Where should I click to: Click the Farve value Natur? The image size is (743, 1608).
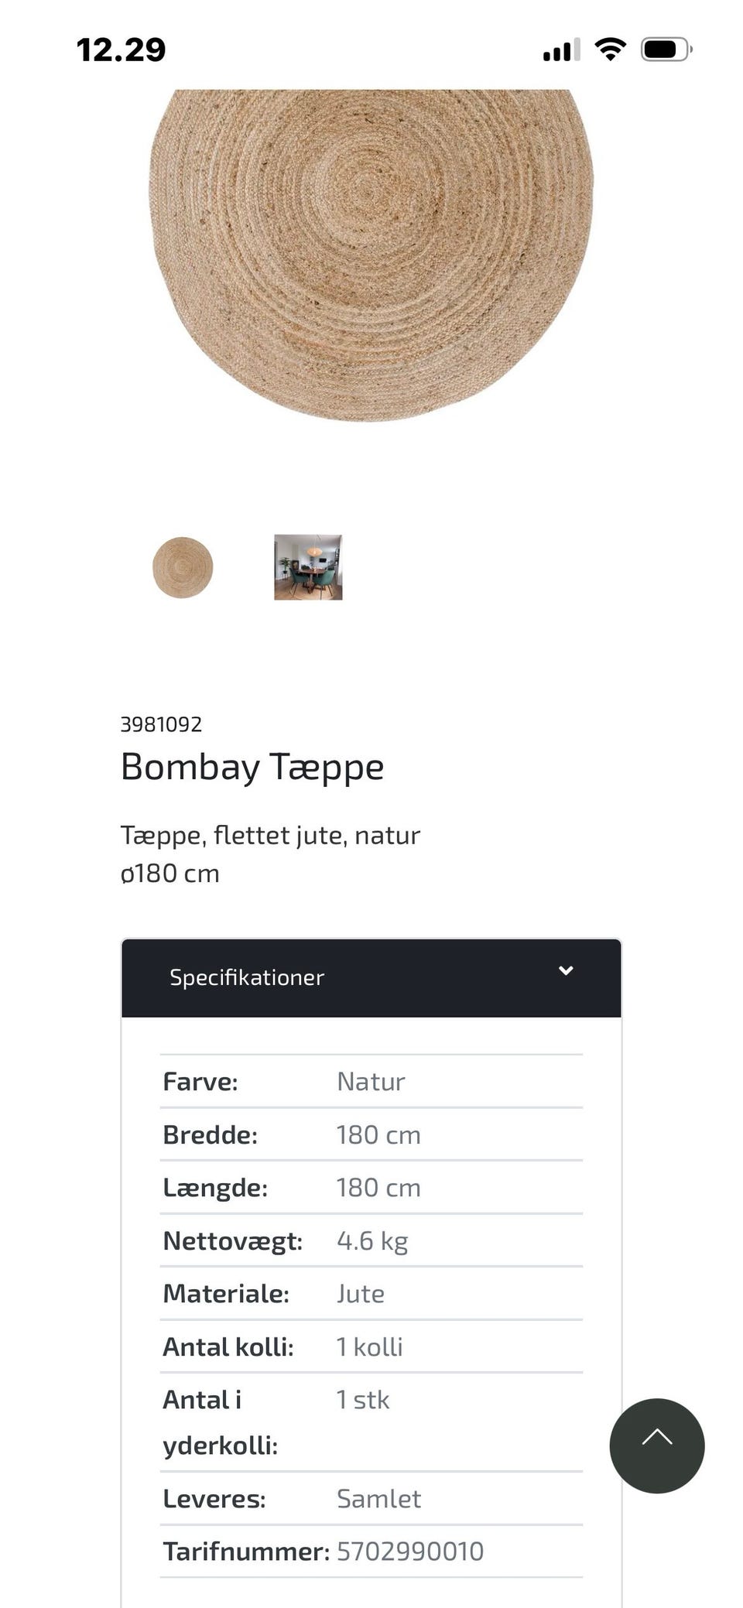tap(371, 1081)
